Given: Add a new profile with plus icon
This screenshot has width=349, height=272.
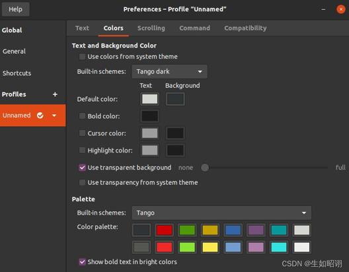Looking at the screenshot, I should [x=55, y=94].
